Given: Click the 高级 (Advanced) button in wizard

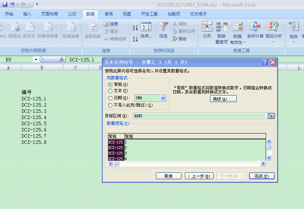Looking at the screenshot, I should click(223, 99).
